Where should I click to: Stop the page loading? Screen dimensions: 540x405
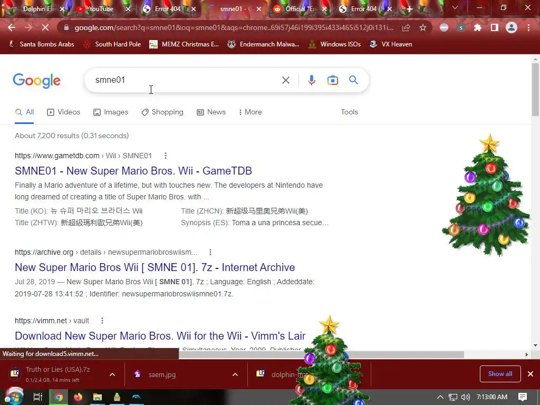pos(45,27)
